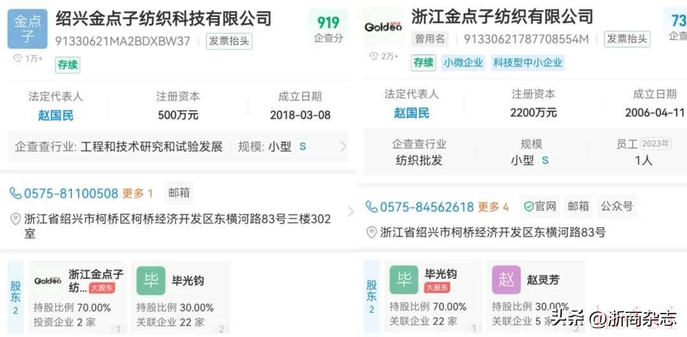Image resolution: width=687 pixels, height=337 pixels.
Task: Open the 919 企查分 score
Action: pos(328,29)
